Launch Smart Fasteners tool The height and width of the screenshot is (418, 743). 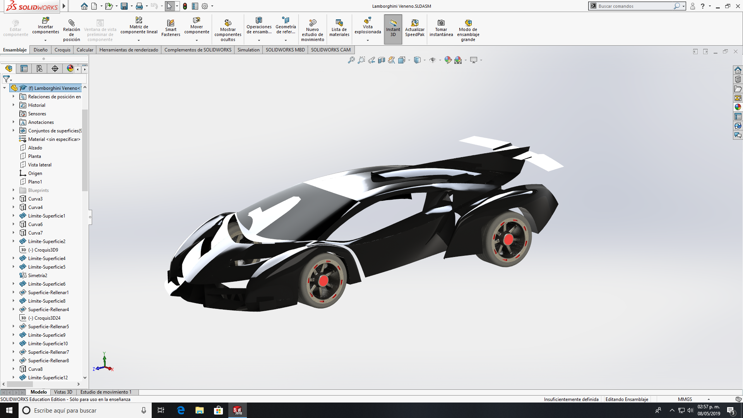click(171, 28)
